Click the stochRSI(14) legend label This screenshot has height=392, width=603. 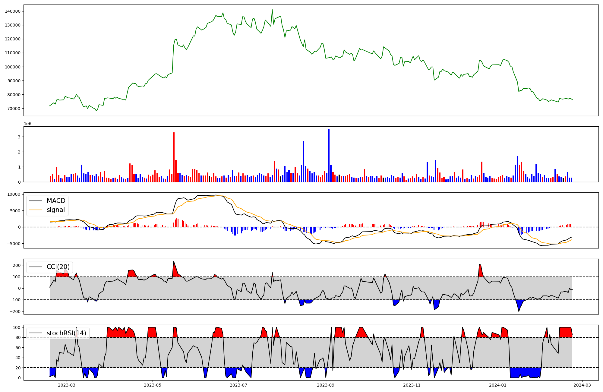tap(66, 333)
